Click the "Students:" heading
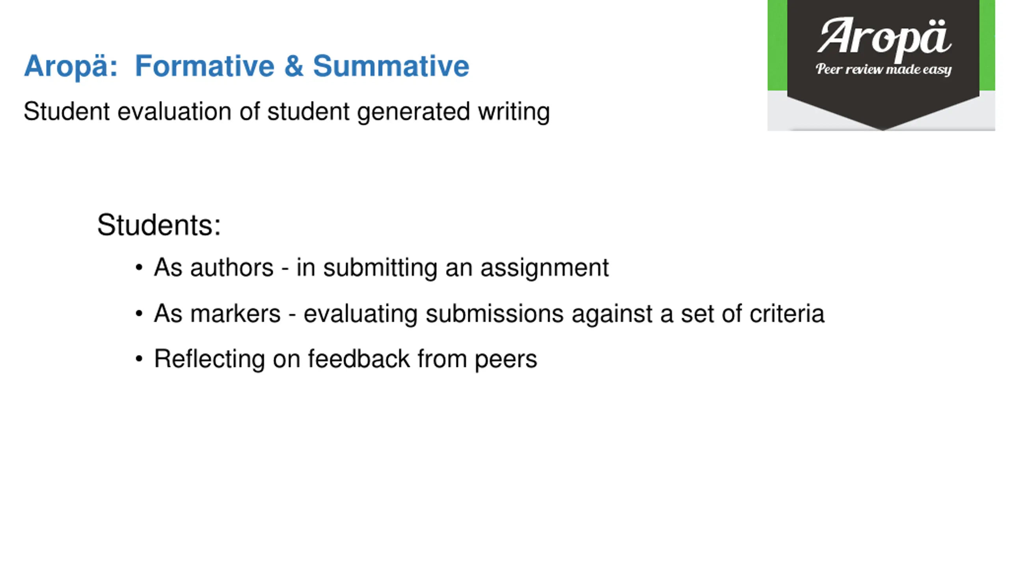The height and width of the screenshot is (567, 1009). pos(159,225)
